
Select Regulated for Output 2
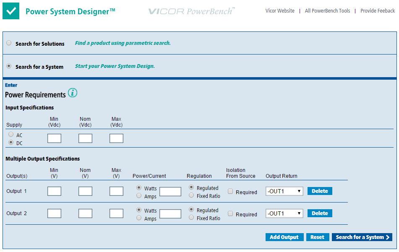coord(191,210)
